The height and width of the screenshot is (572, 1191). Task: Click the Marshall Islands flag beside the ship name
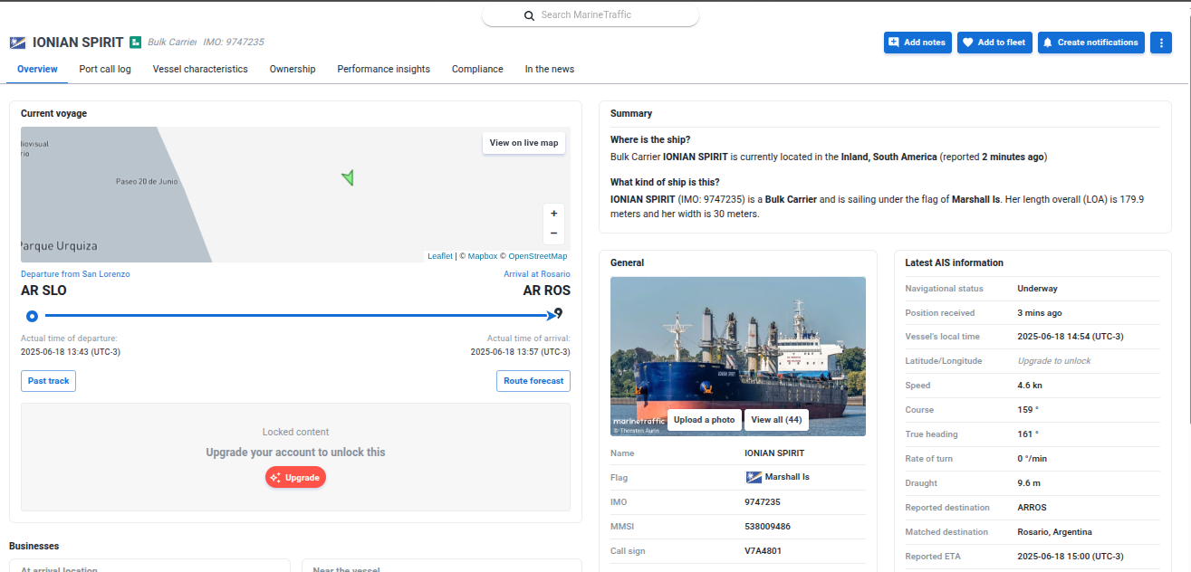pos(17,43)
